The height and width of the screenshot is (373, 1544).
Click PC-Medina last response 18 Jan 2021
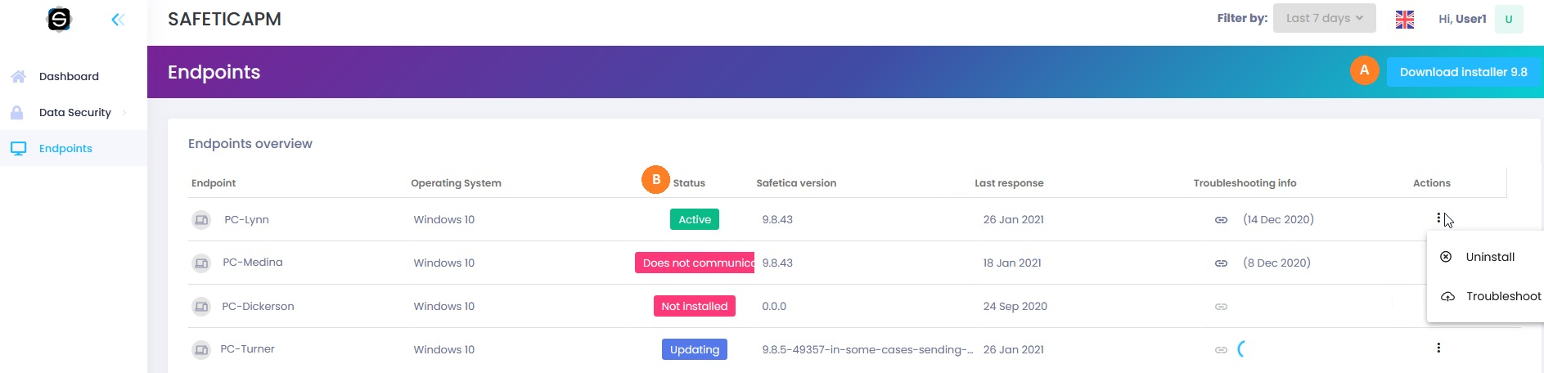(x=1012, y=263)
